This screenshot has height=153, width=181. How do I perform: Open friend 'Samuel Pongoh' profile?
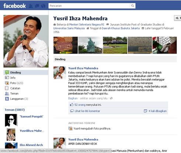click(31, 116)
